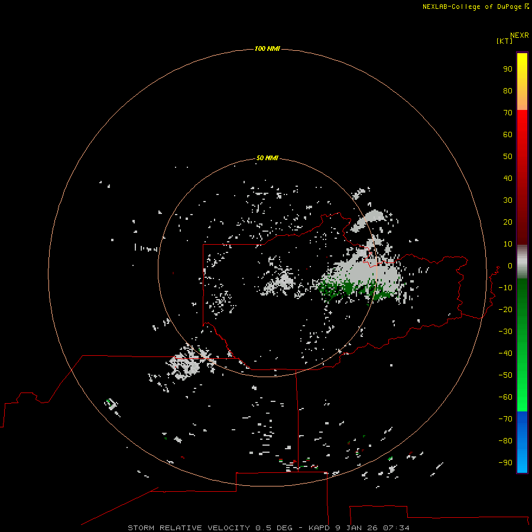
Task: Click the -20 value on velocity scale
Action: 505,310
